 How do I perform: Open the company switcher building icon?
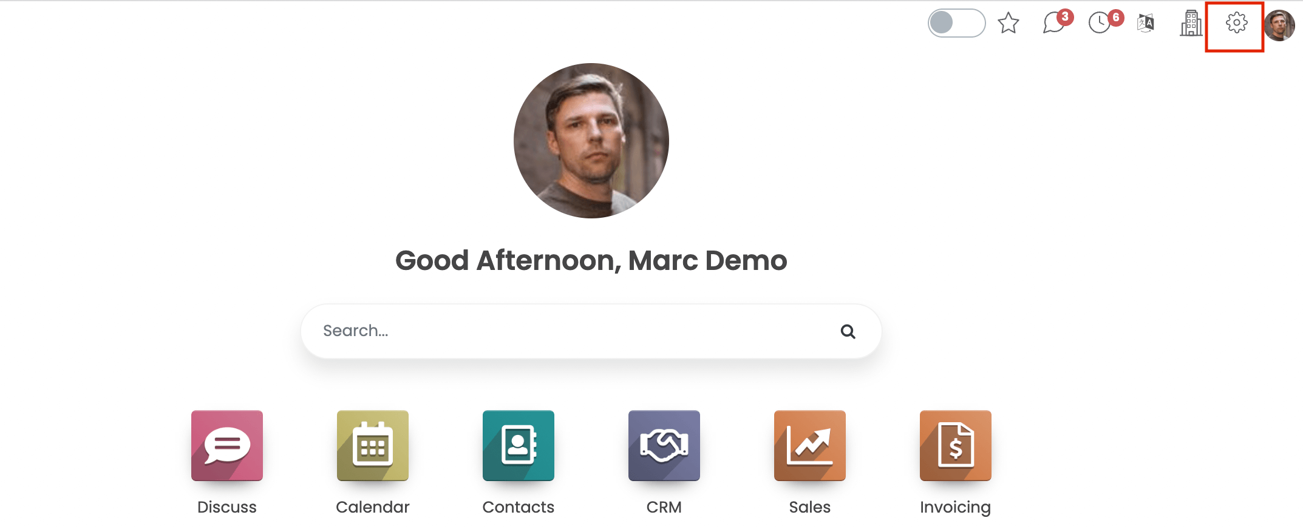coord(1191,23)
